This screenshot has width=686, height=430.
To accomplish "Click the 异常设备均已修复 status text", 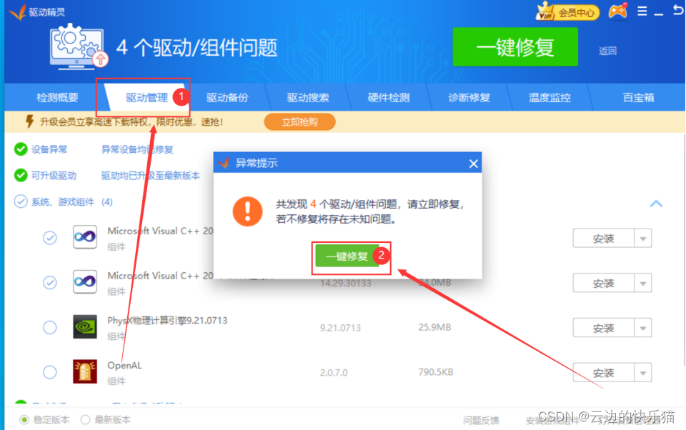I will pyautogui.click(x=137, y=149).
